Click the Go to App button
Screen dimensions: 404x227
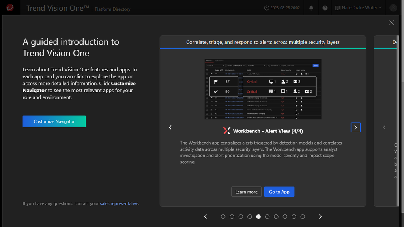point(279,192)
